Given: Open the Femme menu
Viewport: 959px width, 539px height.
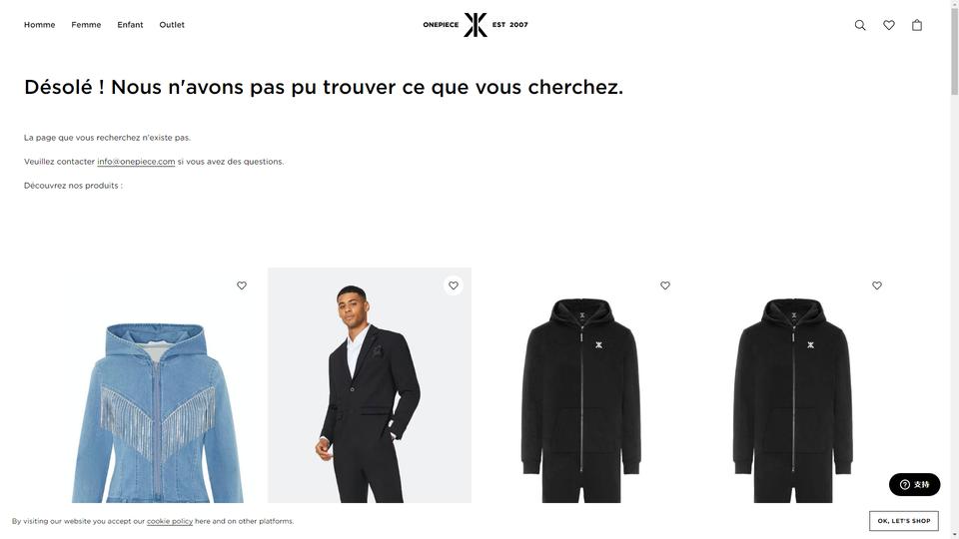Looking at the screenshot, I should (x=86, y=24).
